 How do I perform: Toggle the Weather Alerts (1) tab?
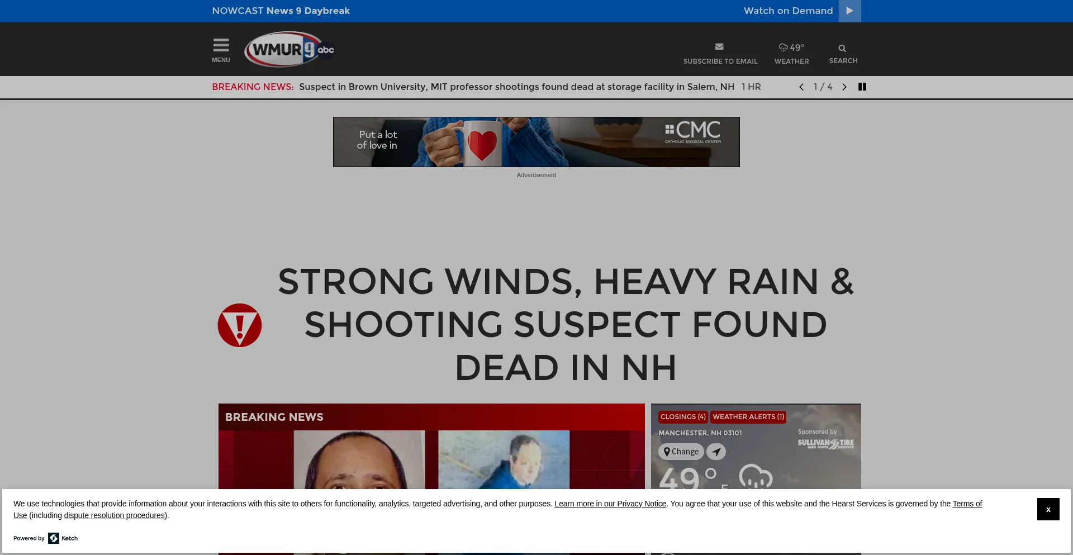click(x=748, y=416)
